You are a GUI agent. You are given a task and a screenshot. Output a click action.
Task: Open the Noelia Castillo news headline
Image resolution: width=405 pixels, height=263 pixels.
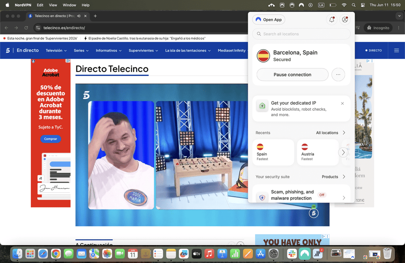coord(147,38)
